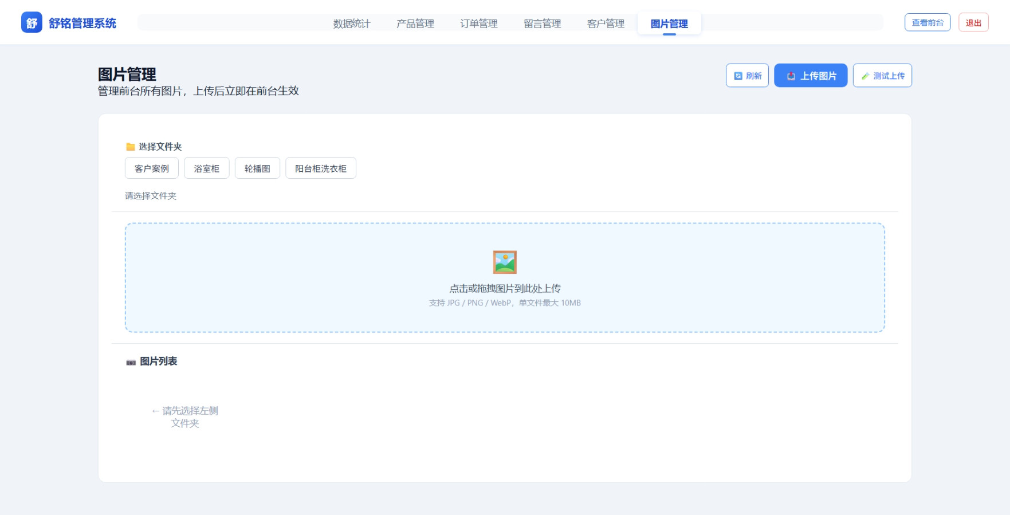Open the 留言管理 tab
This screenshot has width=1010, height=515.
point(542,23)
